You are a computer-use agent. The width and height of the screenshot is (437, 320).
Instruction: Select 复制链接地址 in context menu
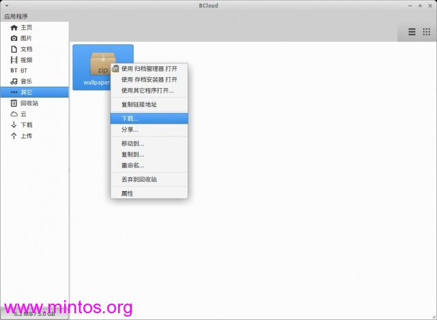tap(149, 104)
